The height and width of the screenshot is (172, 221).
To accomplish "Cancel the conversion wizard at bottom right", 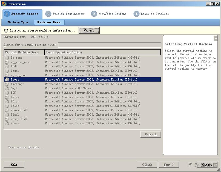I will pos(207,165).
